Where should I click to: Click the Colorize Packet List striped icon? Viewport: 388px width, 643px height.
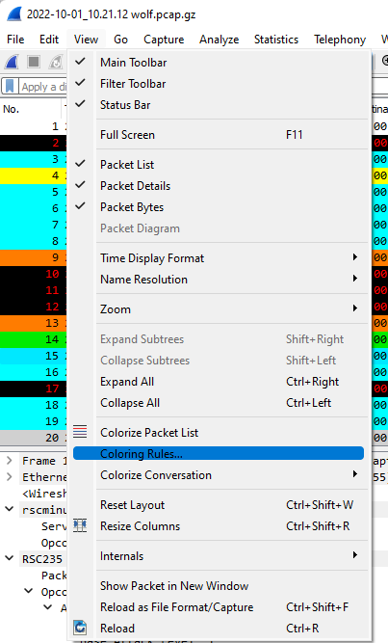coord(80,432)
